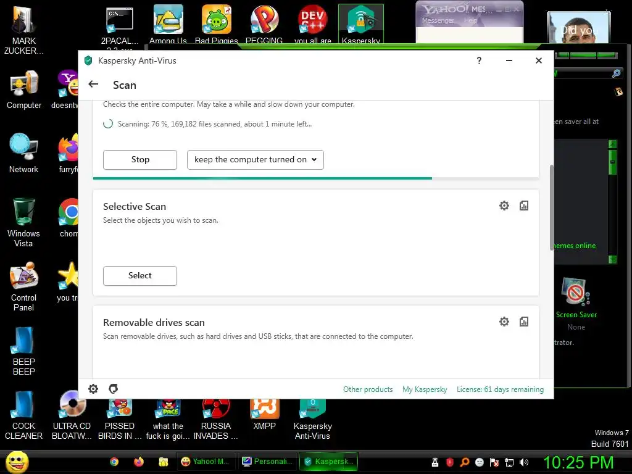
Task: Open the PISSED BIRDS desktop shortcut
Action: (120, 418)
